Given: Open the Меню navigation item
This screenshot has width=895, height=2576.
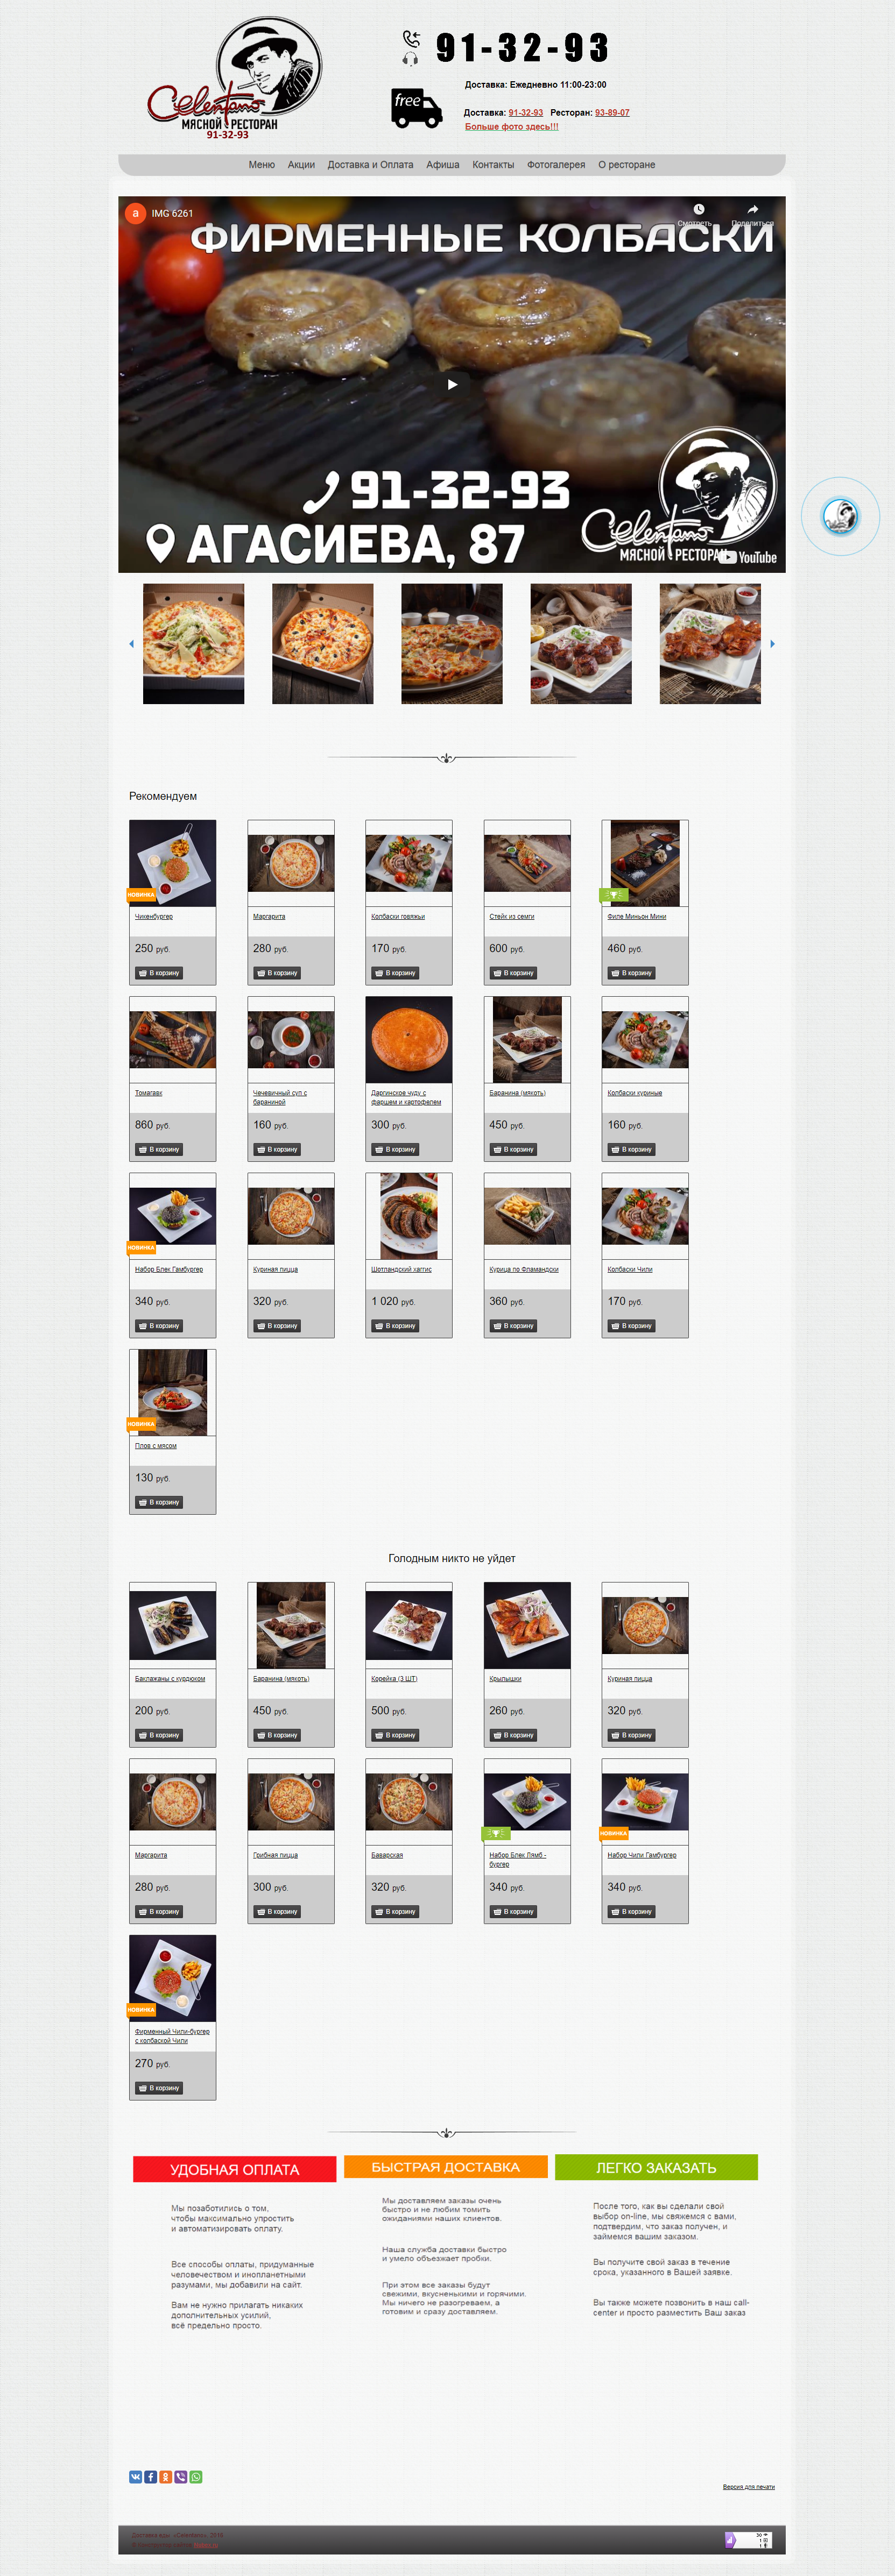Looking at the screenshot, I should point(261,165).
